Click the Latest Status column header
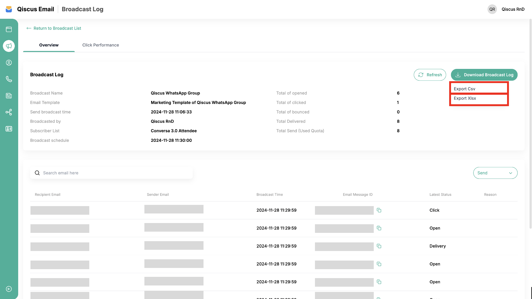532x299 pixels. (x=441, y=195)
